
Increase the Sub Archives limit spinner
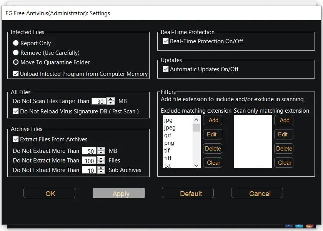(101, 168)
